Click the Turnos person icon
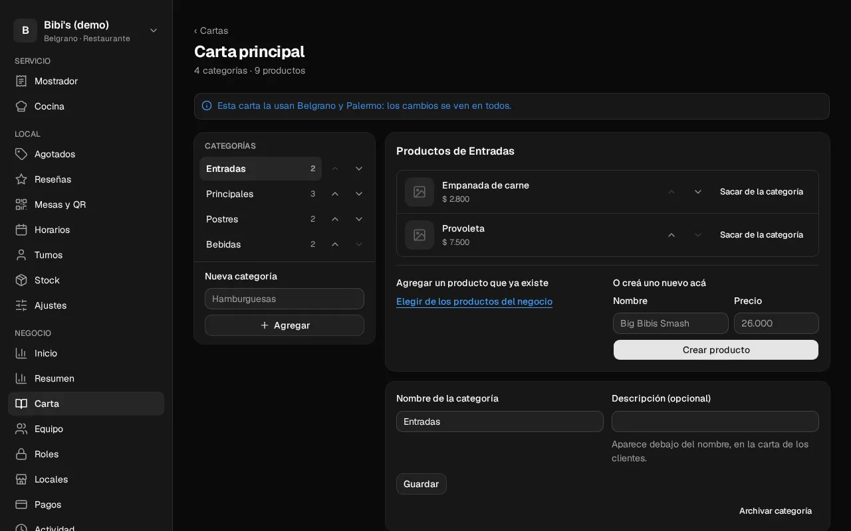This screenshot has width=851, height=531. click(21, 255)
